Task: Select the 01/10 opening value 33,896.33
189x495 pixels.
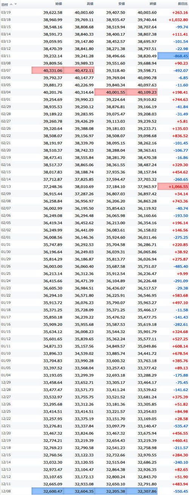Action: tap(53, 354)
